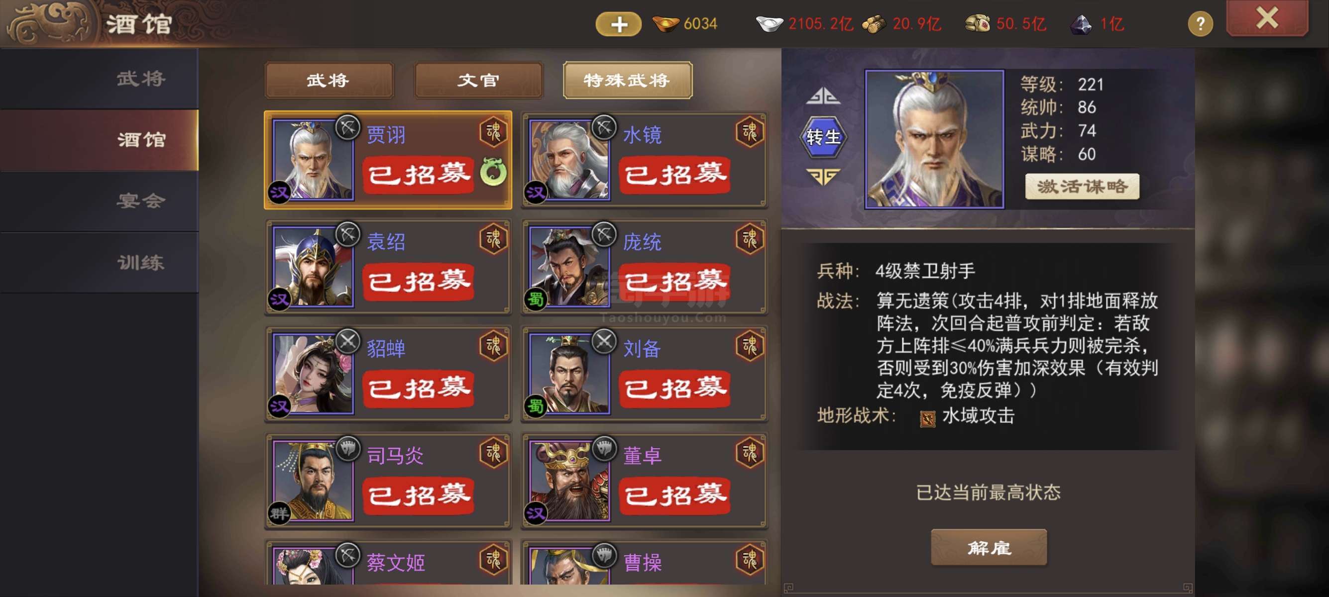Click the green jade ring on 贾诩

(x=493, y=172)
